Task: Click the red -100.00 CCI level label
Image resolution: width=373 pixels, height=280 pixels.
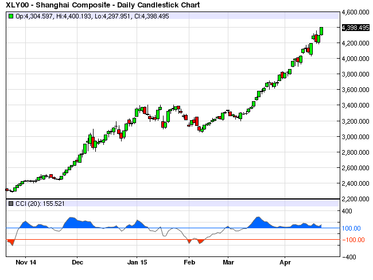Action: pos(353,240)
